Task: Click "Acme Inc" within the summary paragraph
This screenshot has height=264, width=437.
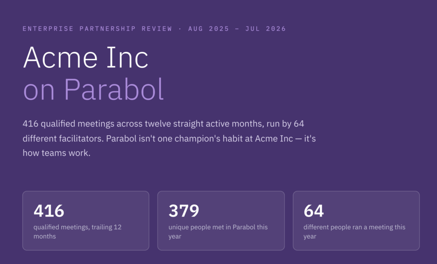Action: point(274,139)
